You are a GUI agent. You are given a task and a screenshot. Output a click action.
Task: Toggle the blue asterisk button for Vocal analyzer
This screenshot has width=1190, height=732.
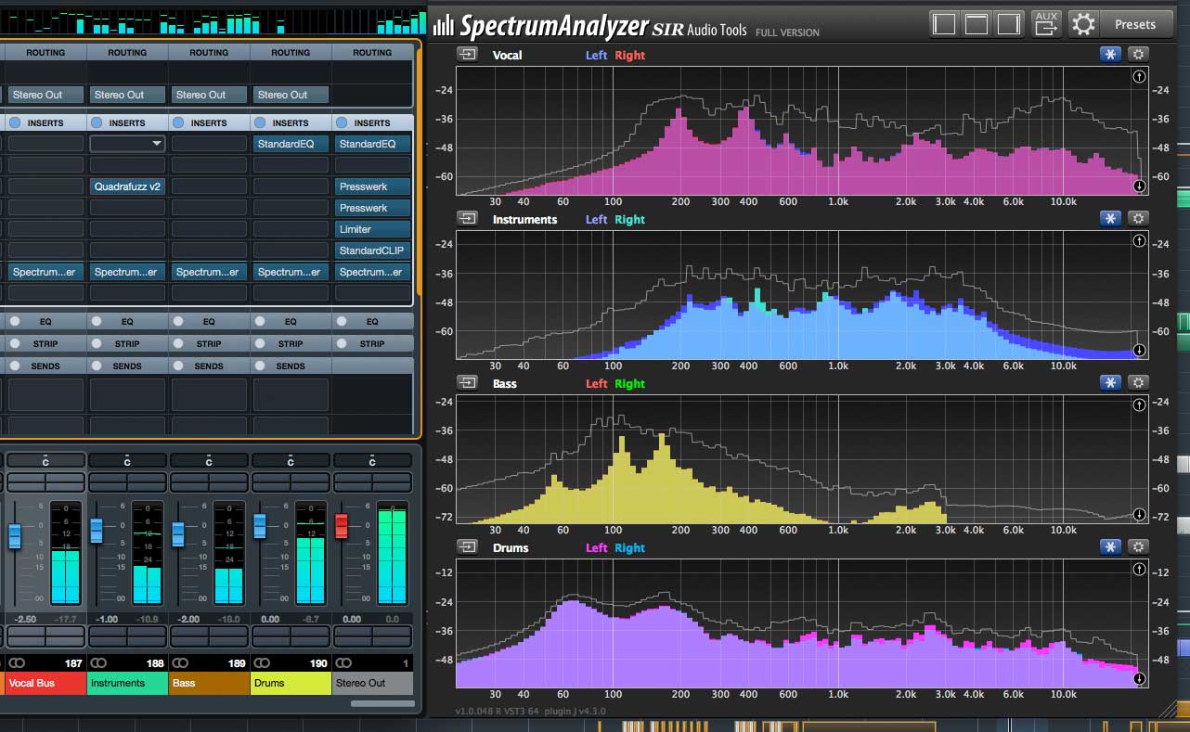pos(1110,55)
